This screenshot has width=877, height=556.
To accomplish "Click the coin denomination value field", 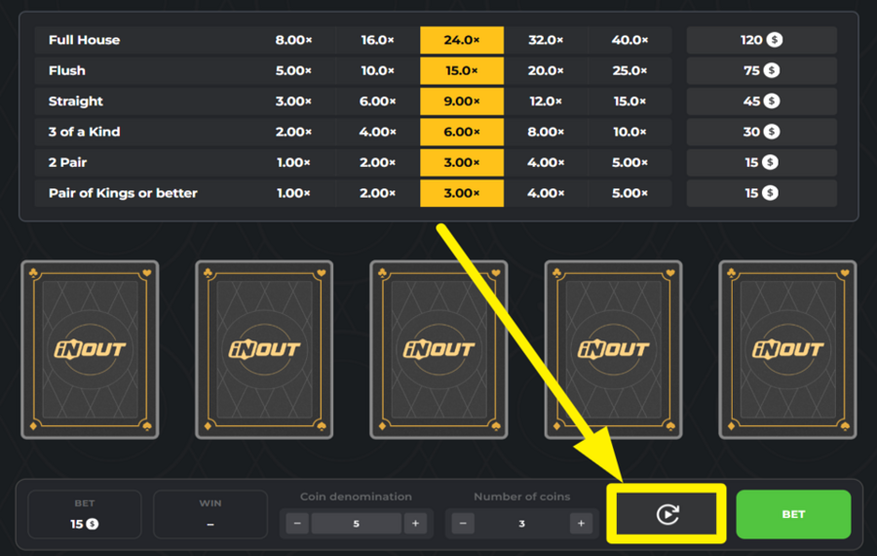I will [x=356, y=524].
